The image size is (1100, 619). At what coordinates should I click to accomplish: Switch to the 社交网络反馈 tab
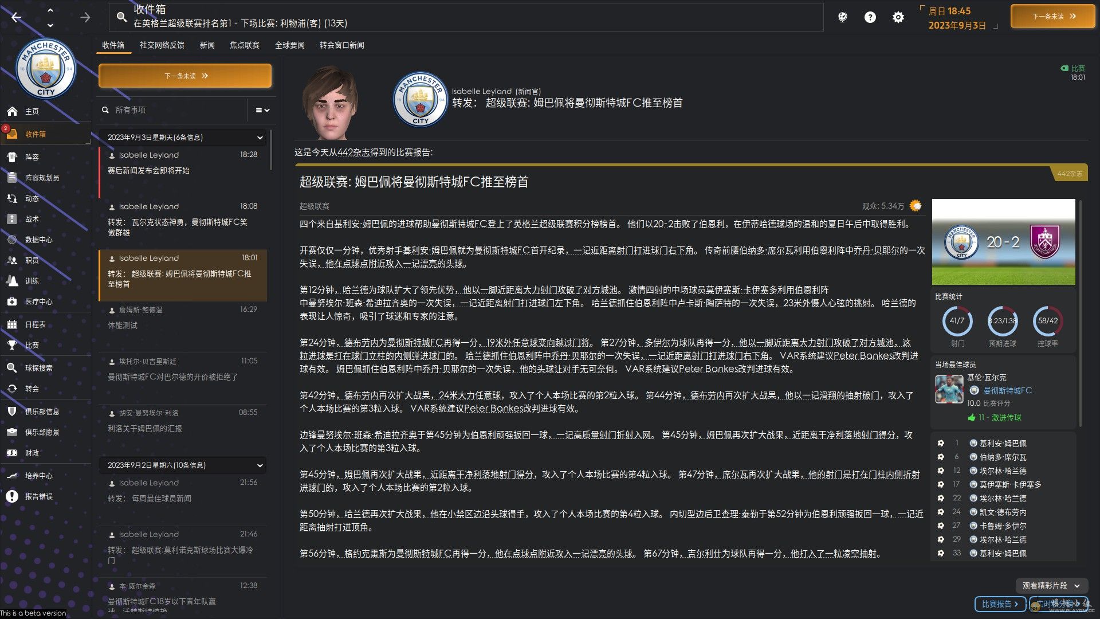coord(162,45)
